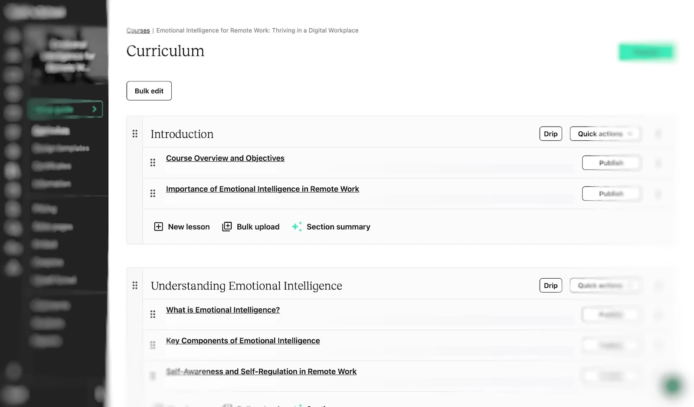Click the green button at top right
The height and width of the screenshot is (407, 694).
pyautogui.click(x=646, y=52)
